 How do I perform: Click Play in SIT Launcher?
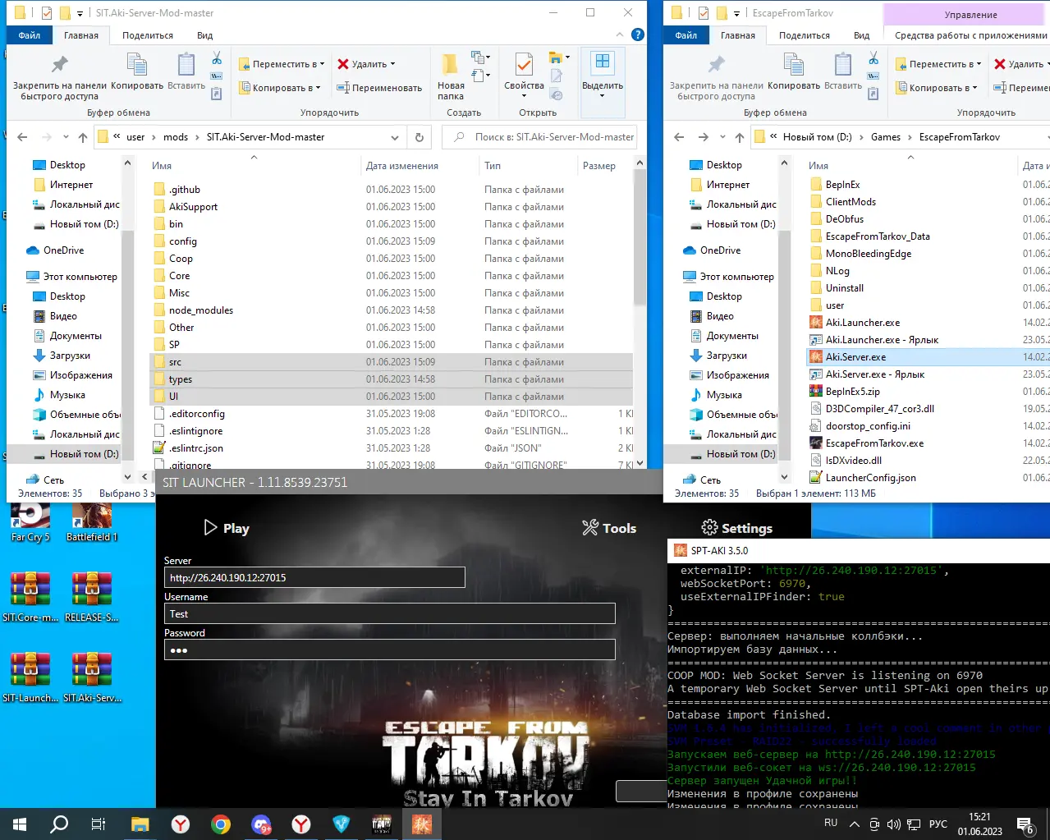pyautogui.click(x=227, y=528)
